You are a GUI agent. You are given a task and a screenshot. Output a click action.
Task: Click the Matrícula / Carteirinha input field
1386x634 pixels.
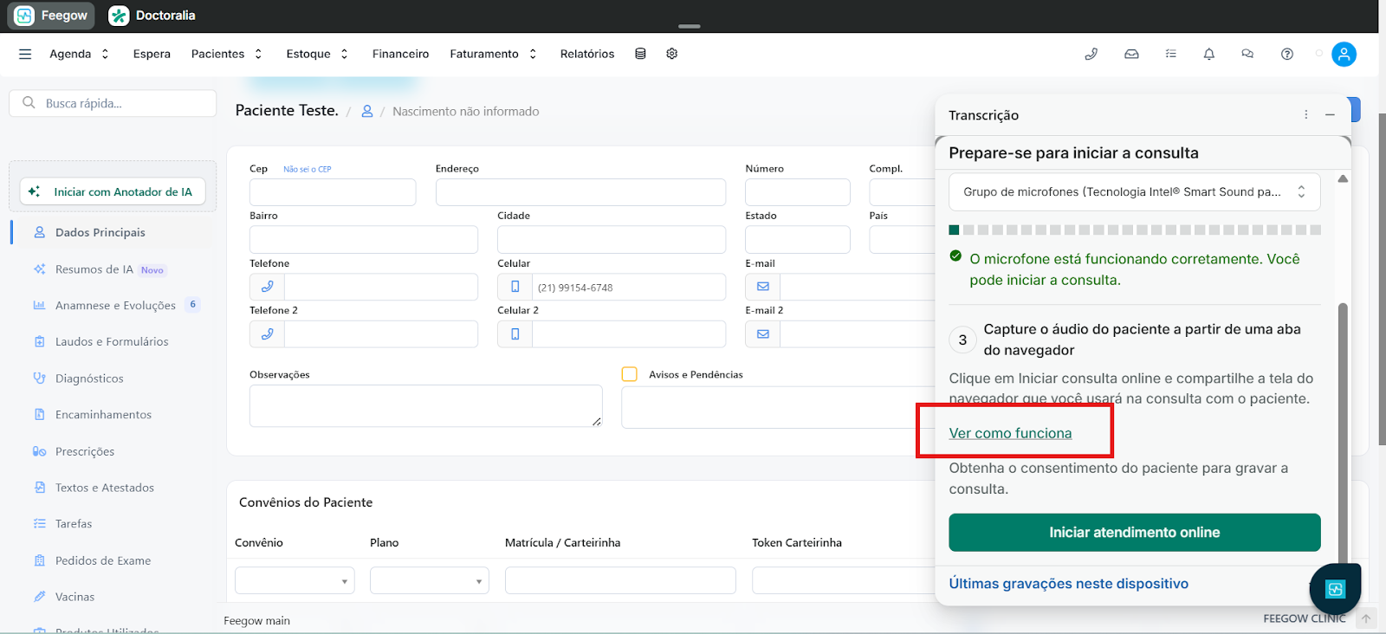pyautogui.click(x=620, y=580)
